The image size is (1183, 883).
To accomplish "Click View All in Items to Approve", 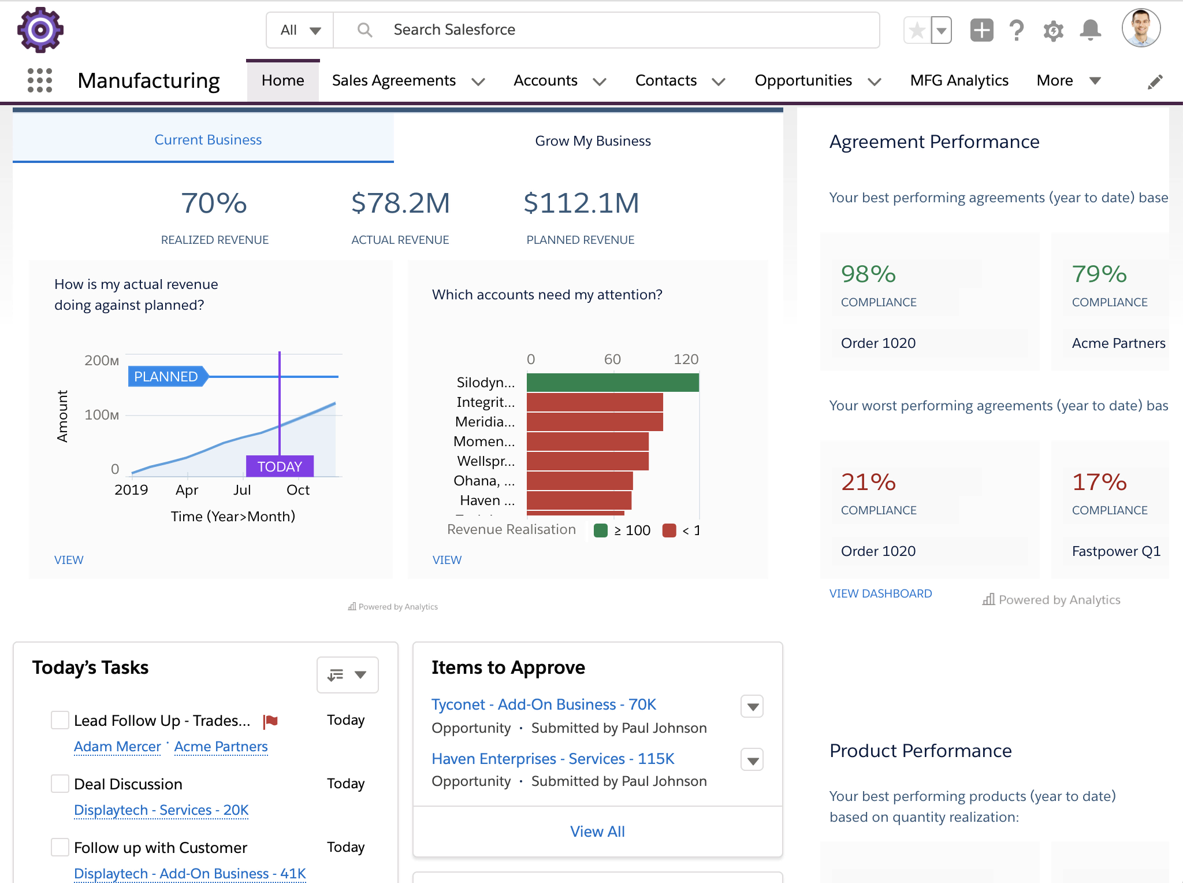I will [x=597, y=831].
